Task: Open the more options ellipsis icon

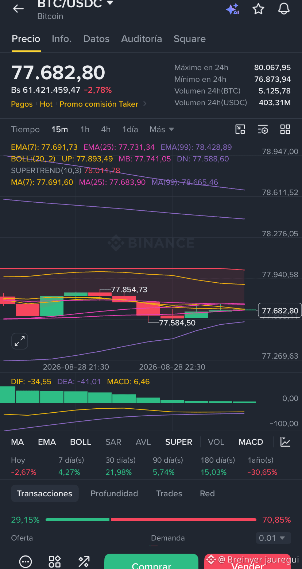Action: [x=25, y=562]
